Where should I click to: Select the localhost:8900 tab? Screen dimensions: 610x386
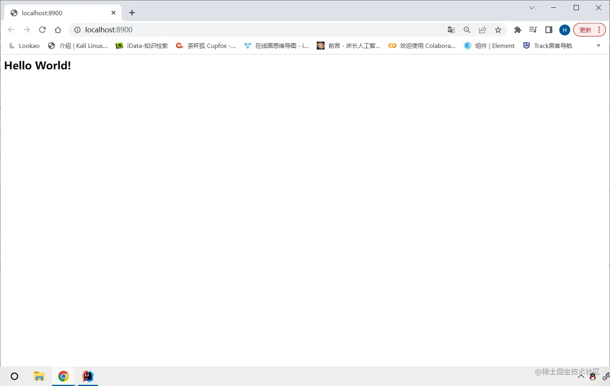pyautogui.click(x=63, y=13)
